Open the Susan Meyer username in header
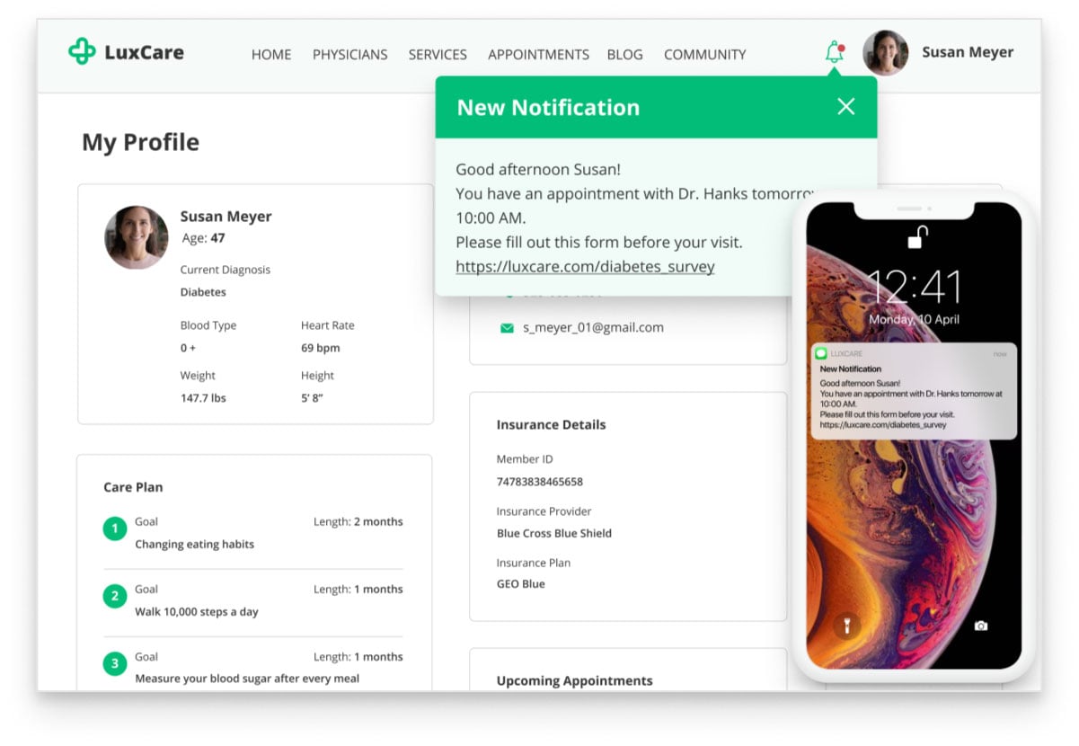Viewport: 1079px width, 746px height. [968, 52]
